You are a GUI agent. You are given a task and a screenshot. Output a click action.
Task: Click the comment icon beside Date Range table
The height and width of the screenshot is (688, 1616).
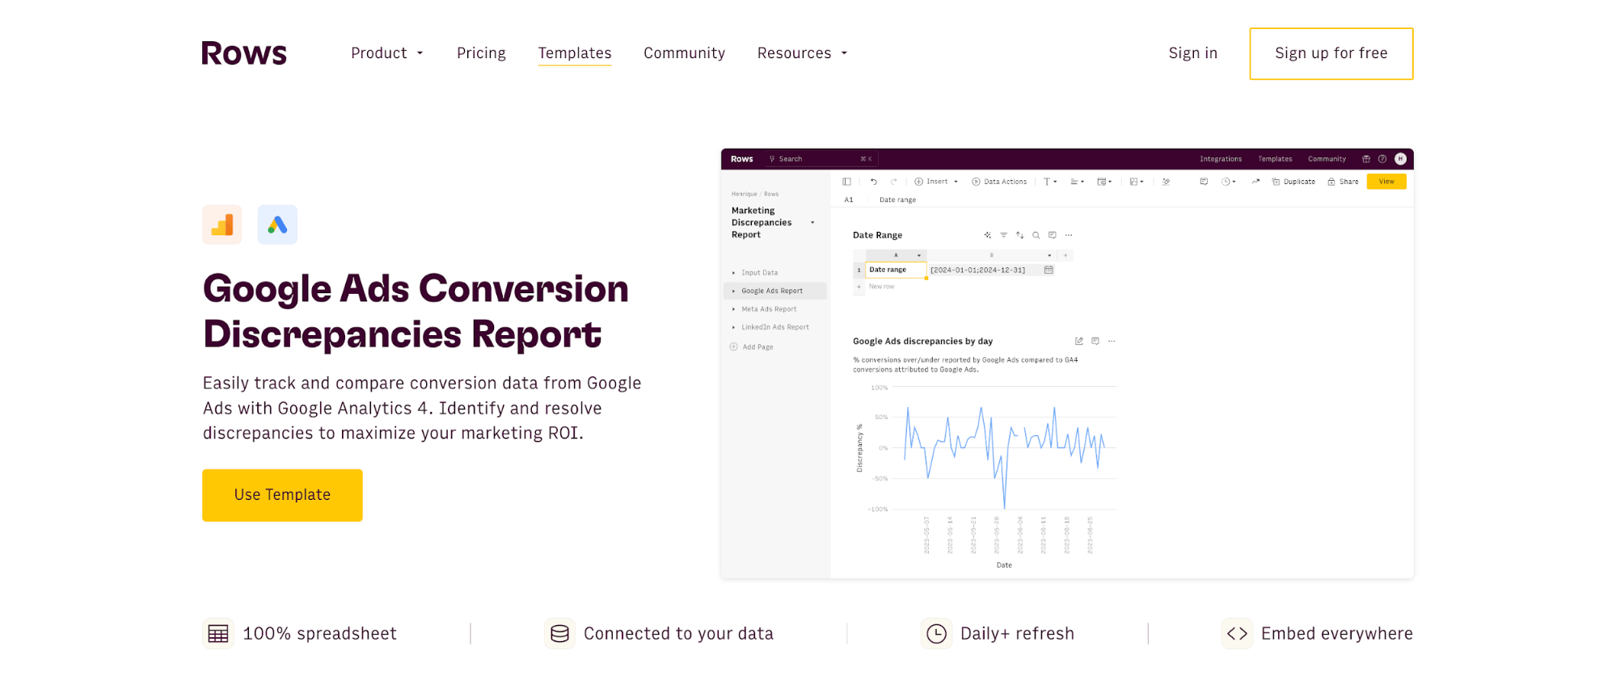point(1053,235)
